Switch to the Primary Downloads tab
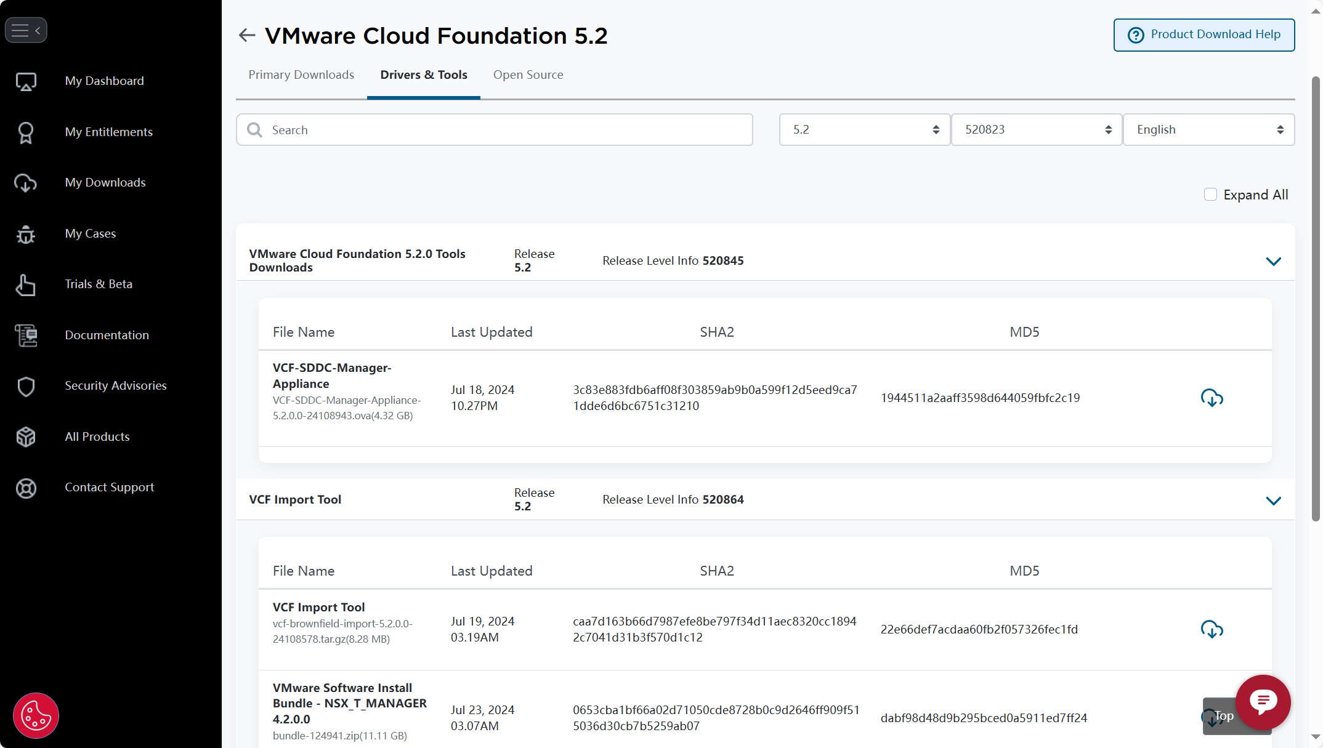The image size is (1323, 748). (301, 75)
